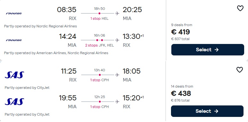
Task: Select the €419 Finnair deal
Action: (x=208, y=50)
